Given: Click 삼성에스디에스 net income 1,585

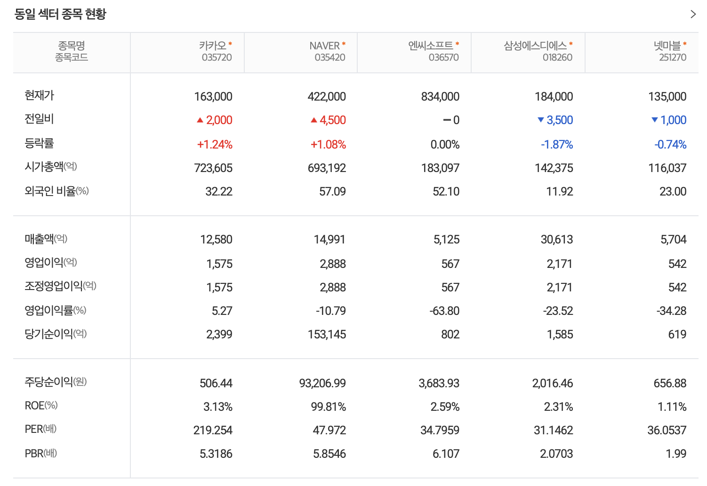Looking at the screenshot, I should pos(560,334).
